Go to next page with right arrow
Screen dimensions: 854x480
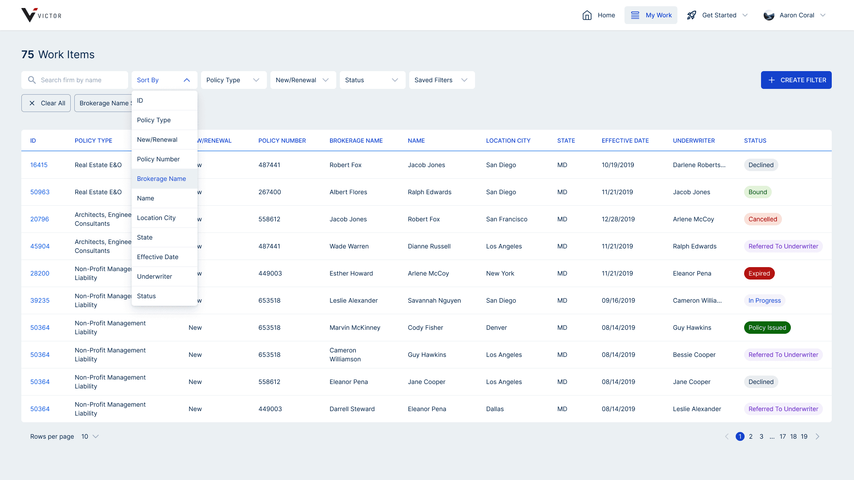(x=817, y=436)
